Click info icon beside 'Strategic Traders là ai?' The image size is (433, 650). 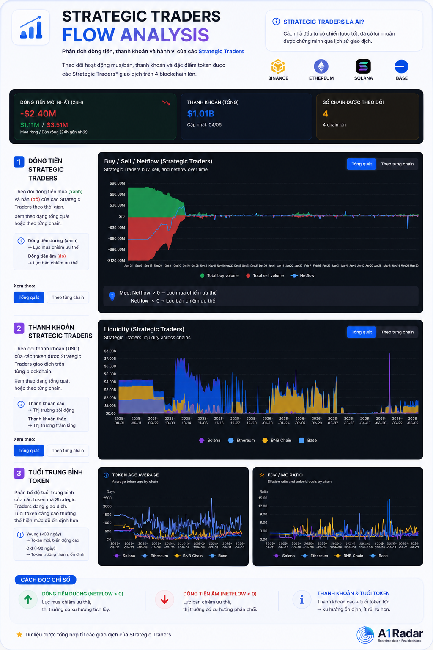point(276,22)
